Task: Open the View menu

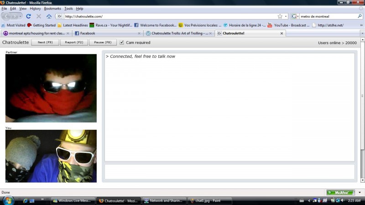Action: 23,8
